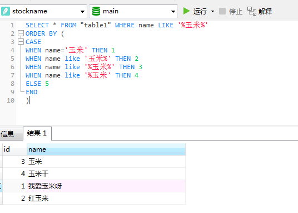Click the "table1" text in the query
The image size is (298, 213).
click(x=96, y=25)
